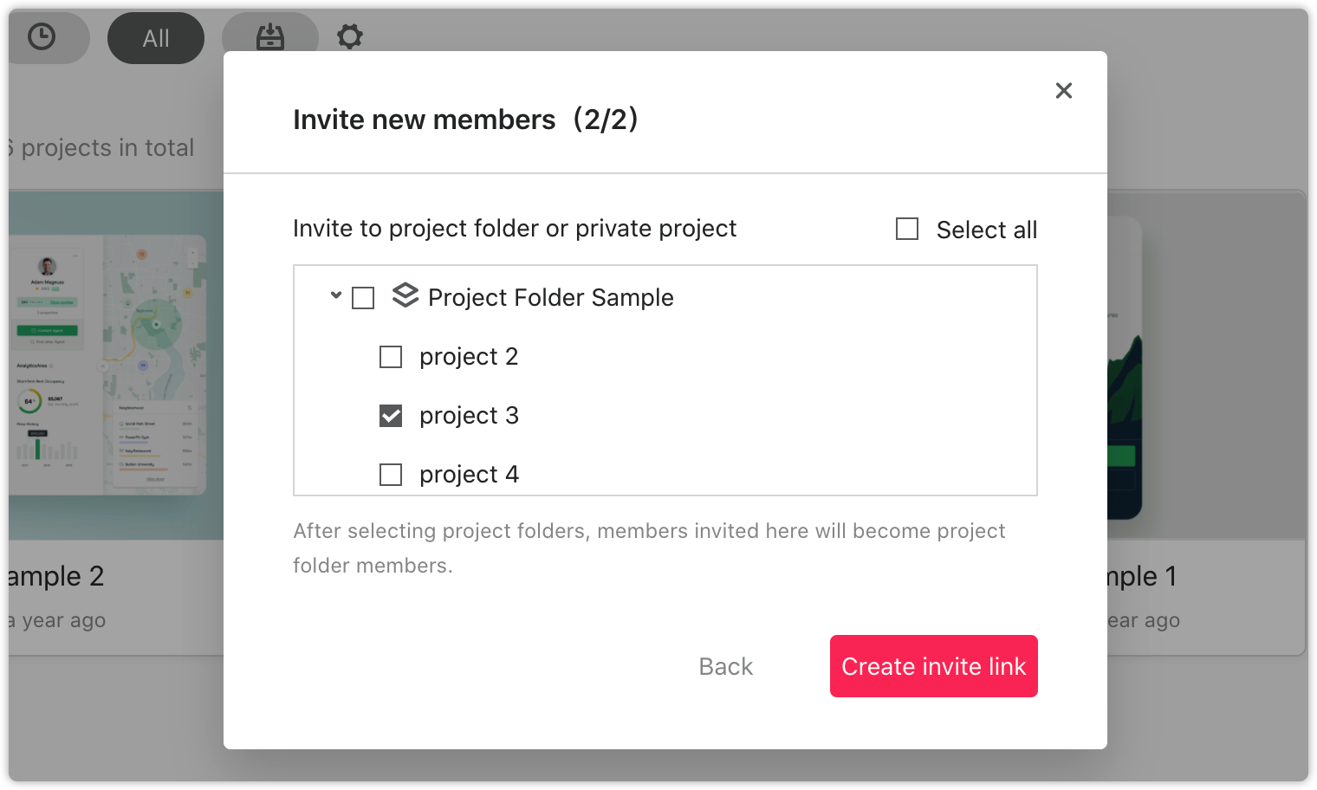Check the Select all checkbox
1317x790 pixels.
click(x=907, y=229)
